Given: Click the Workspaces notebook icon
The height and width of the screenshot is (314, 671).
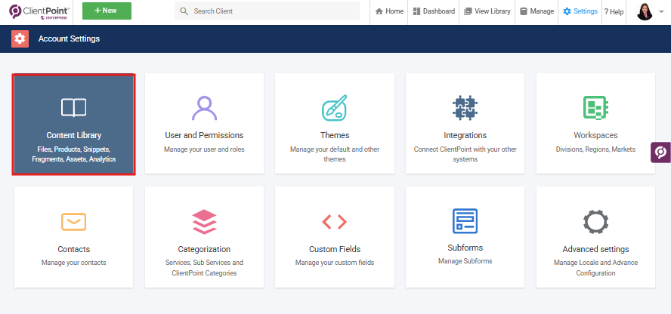Looking at the screenshot, I should [595, 108].
